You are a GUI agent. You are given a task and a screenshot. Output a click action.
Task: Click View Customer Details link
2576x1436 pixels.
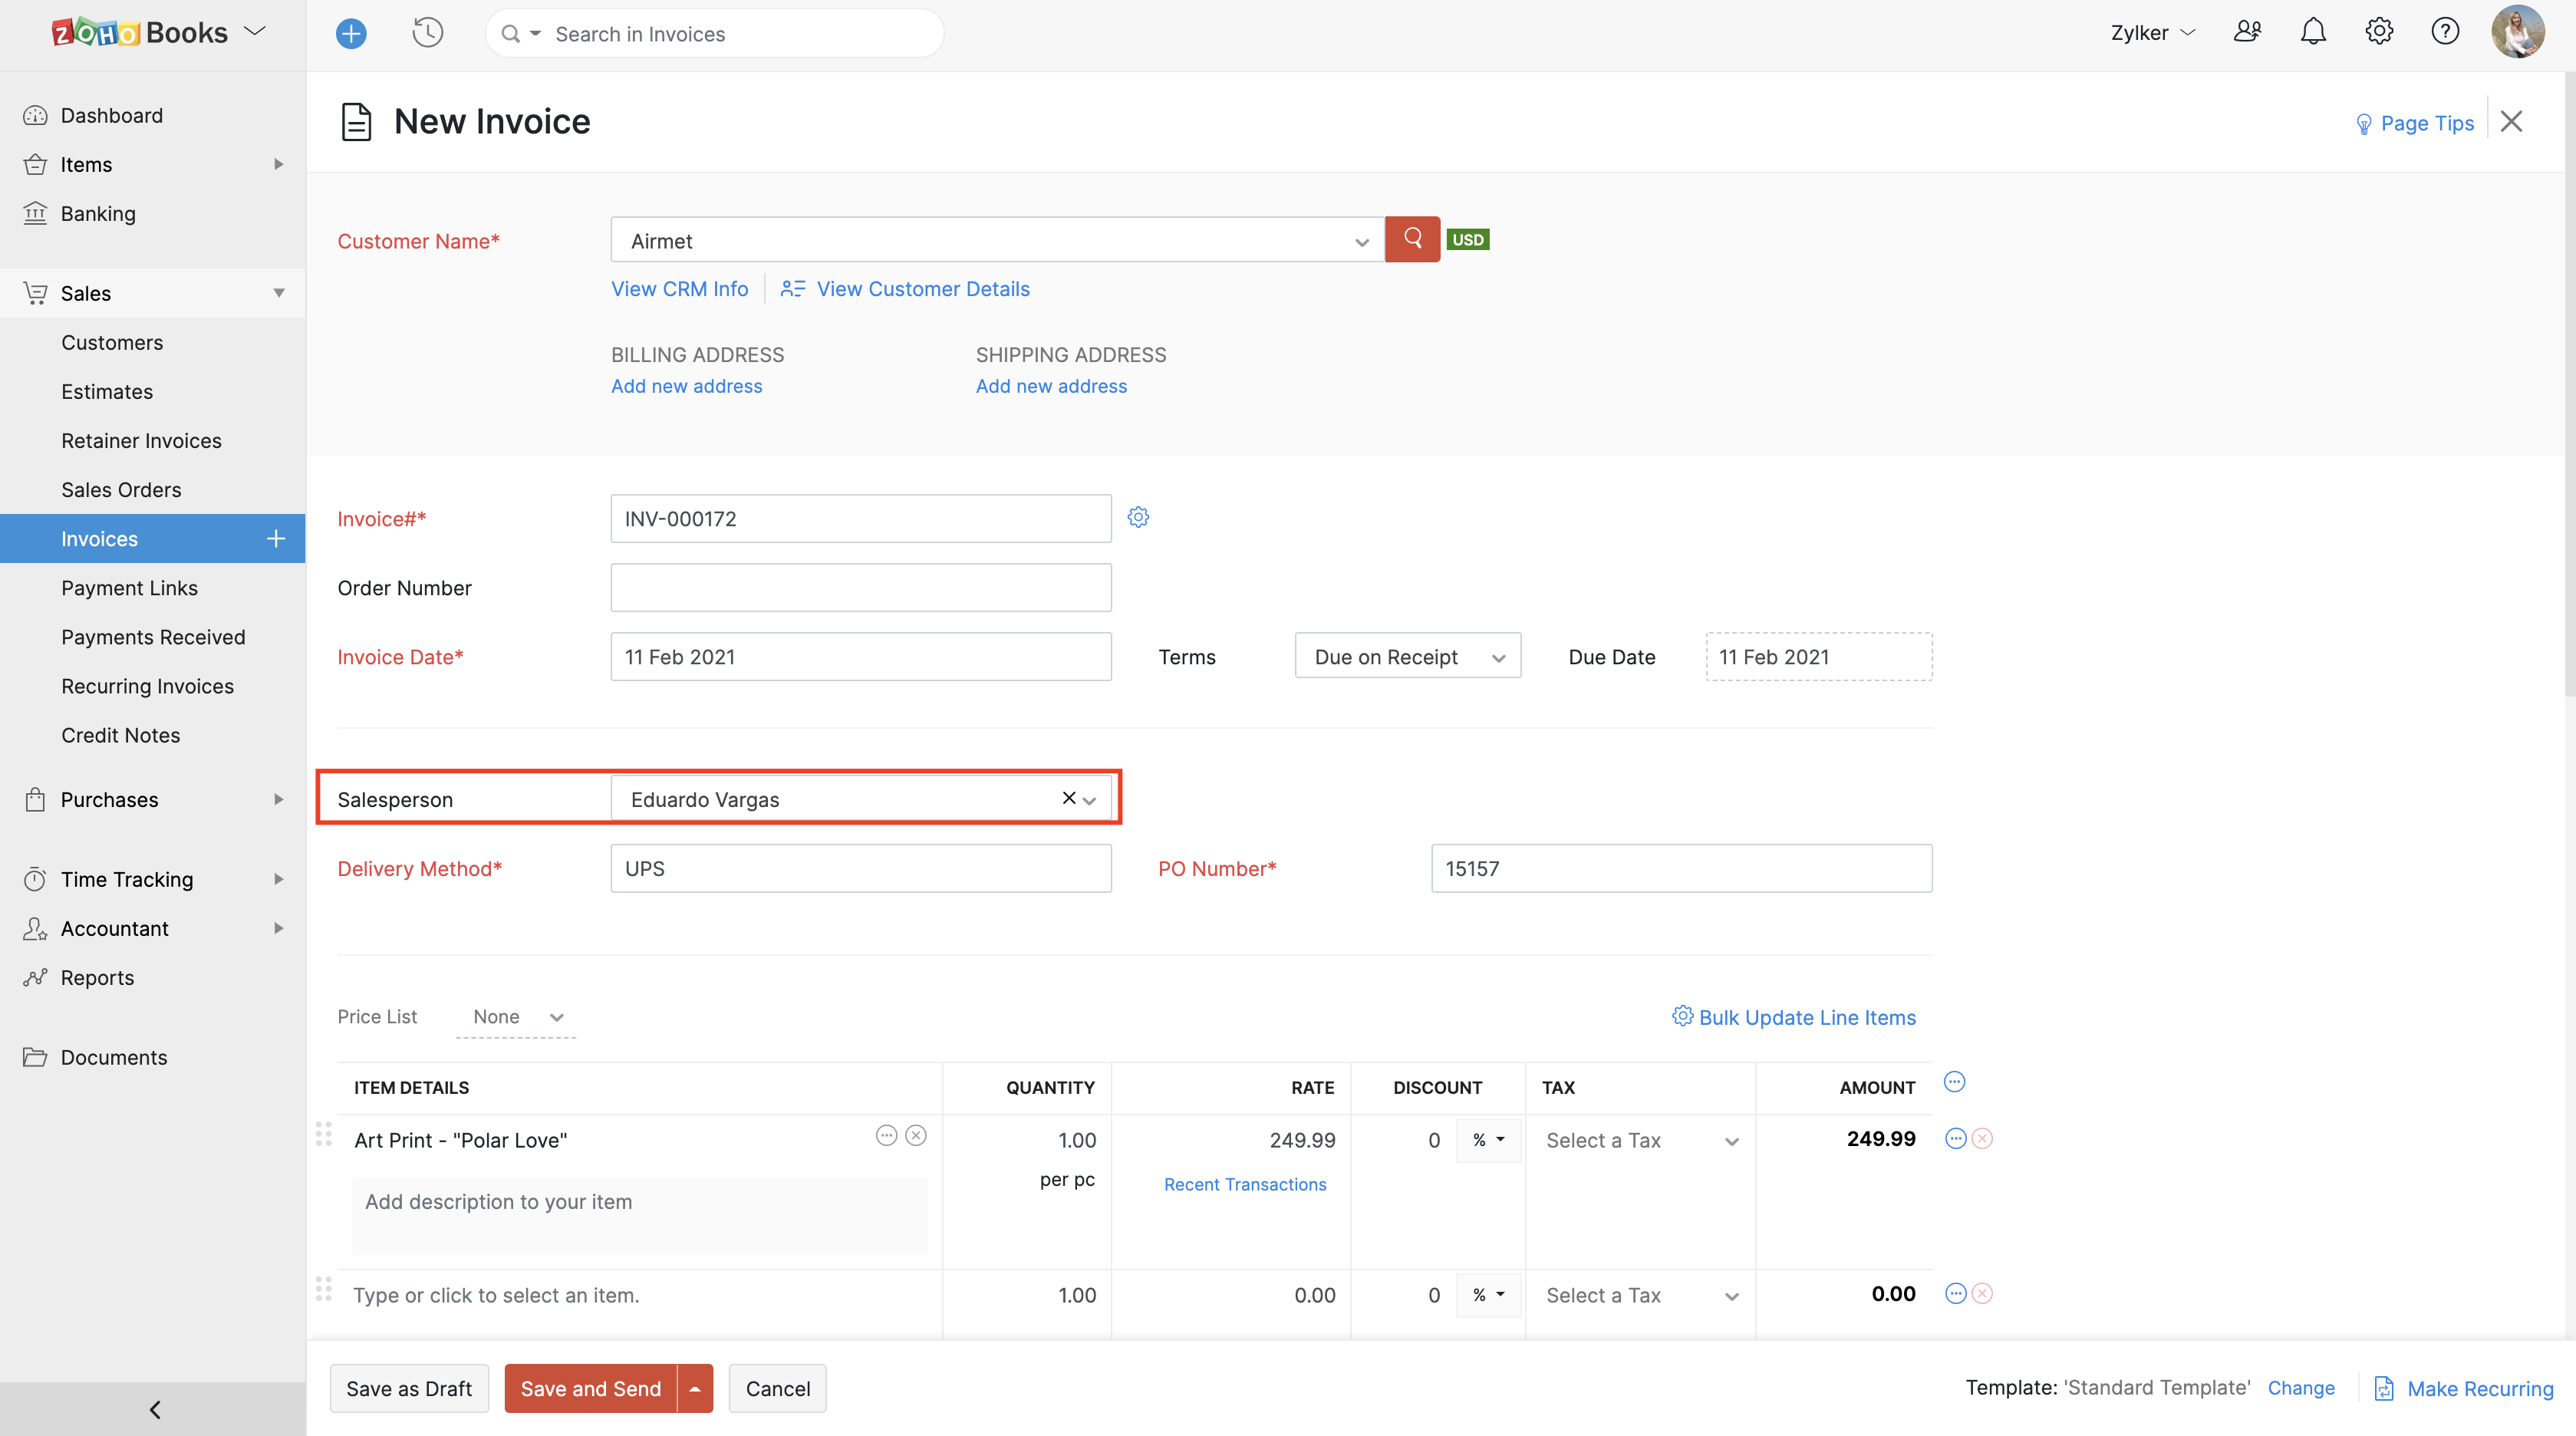922,289
